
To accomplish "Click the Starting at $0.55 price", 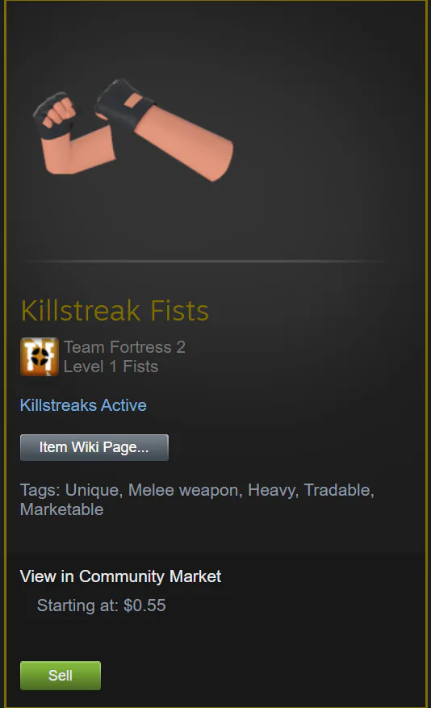I will [x=102, y=605].
